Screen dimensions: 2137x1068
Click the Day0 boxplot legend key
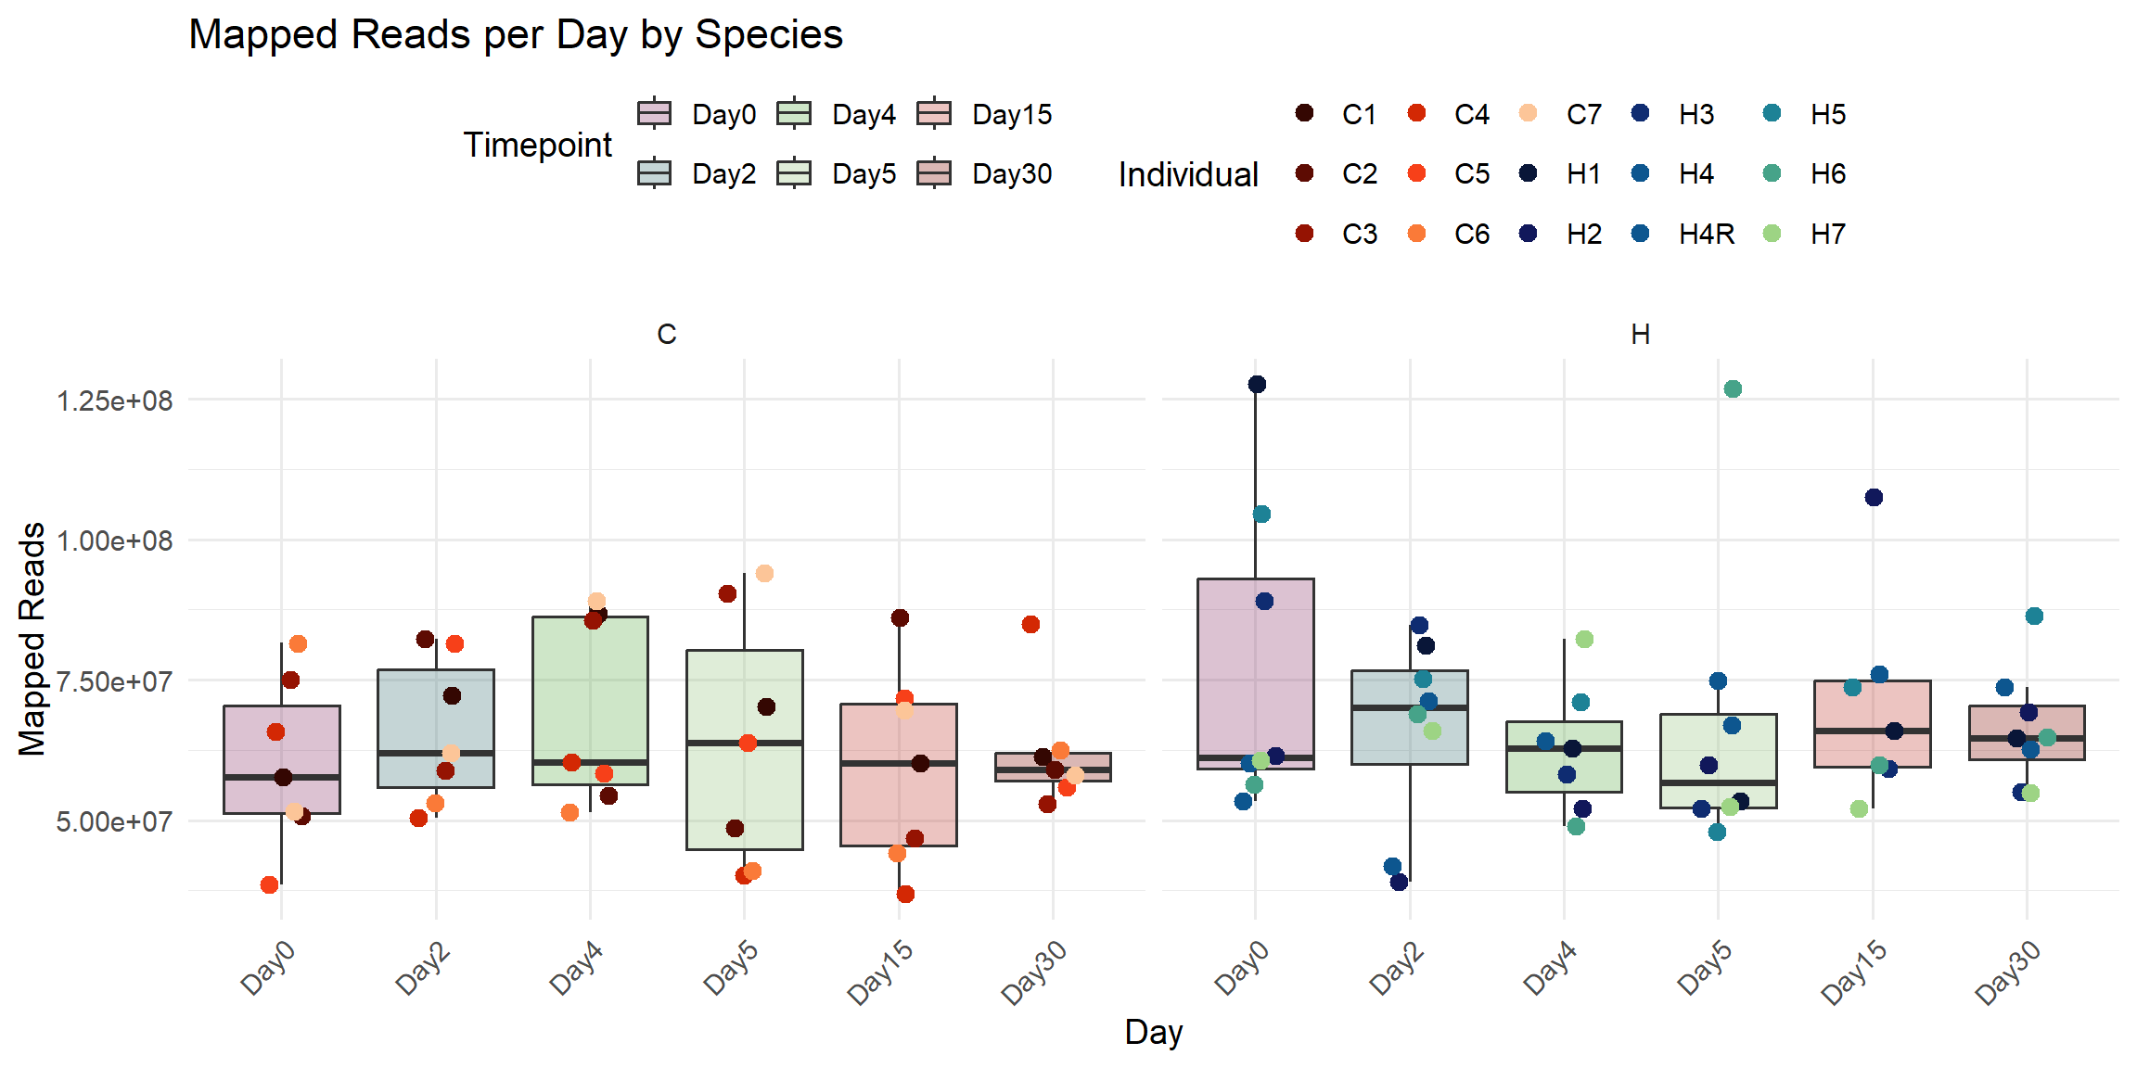click(x=655, y=113)
